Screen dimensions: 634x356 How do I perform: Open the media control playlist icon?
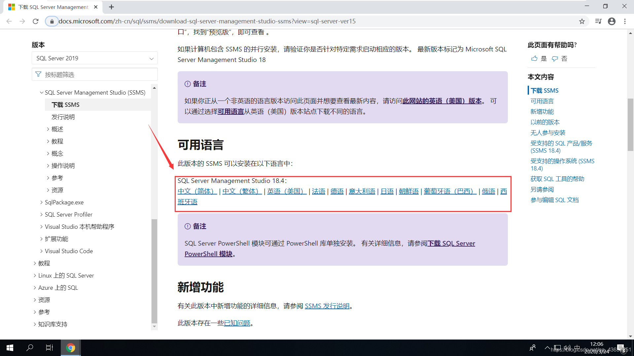[598, 21]
